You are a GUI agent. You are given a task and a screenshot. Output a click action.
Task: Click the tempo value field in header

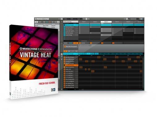coord(66,19)
